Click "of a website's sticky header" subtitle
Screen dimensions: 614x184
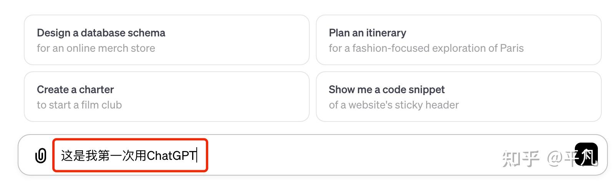[x=394, y=105]
